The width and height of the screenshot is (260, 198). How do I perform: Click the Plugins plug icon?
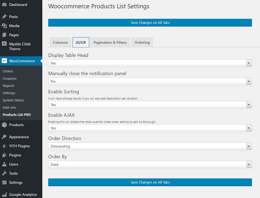4,155
